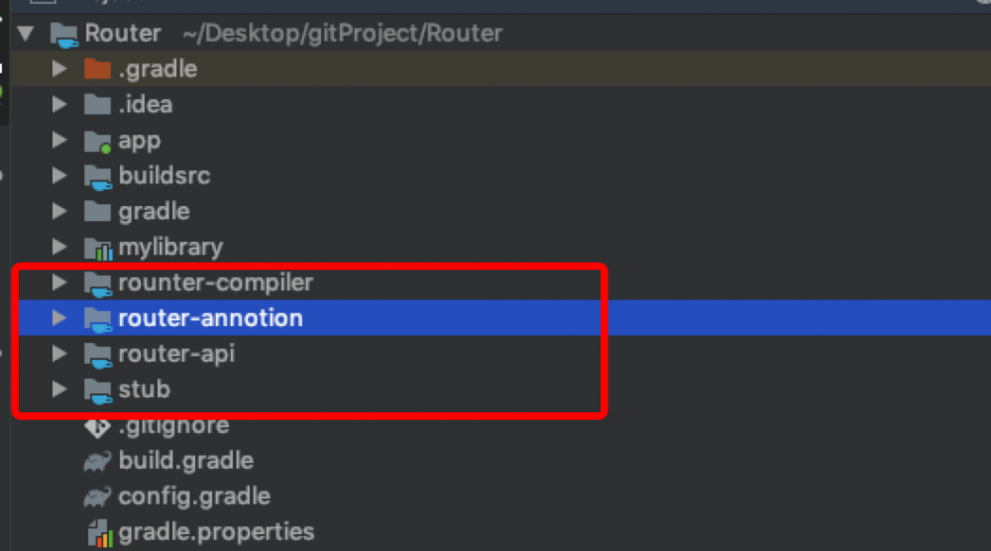Screen dimensions: 991x551
Task: Click the config.gradle elephant icon
Action: coord(97,497)
